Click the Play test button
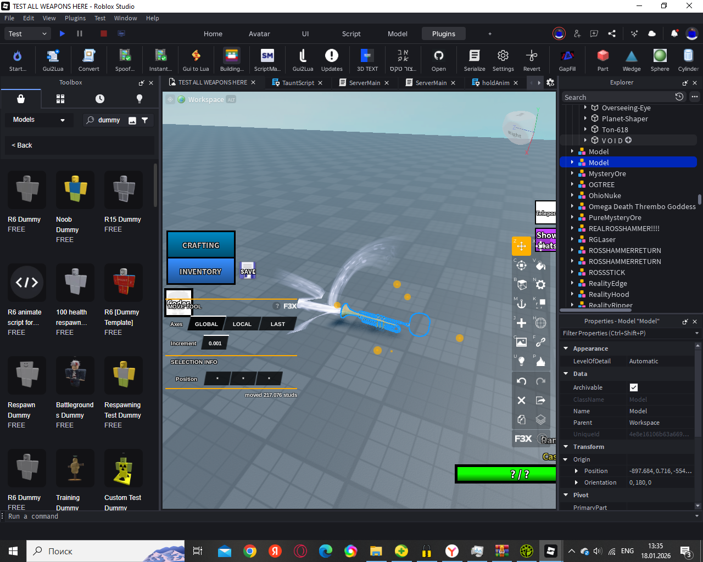 (62, 33)
